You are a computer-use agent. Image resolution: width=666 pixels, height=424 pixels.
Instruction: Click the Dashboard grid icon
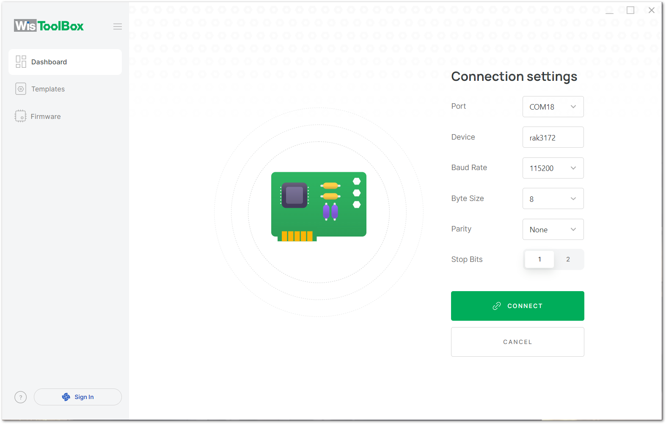click(x=21, y=62)
